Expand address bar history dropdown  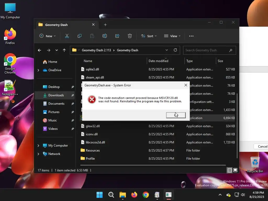point(167,50)
